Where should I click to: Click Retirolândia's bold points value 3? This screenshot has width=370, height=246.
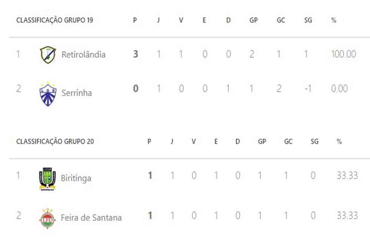pos(136,54)
